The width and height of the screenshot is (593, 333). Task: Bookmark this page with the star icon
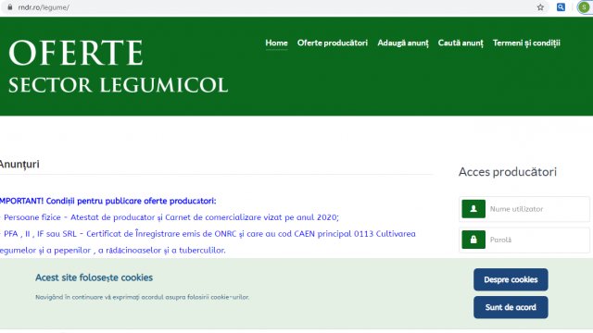click(540, 7)
